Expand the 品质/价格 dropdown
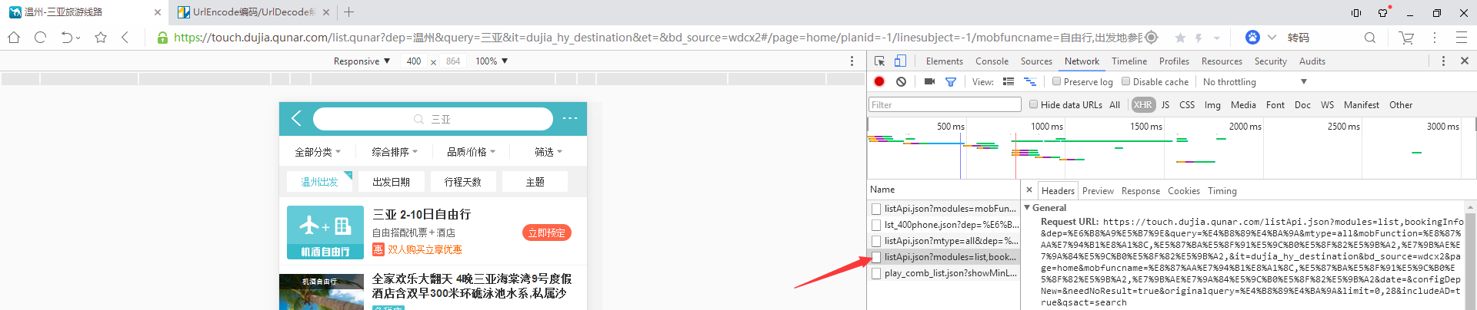 point(471,152)
